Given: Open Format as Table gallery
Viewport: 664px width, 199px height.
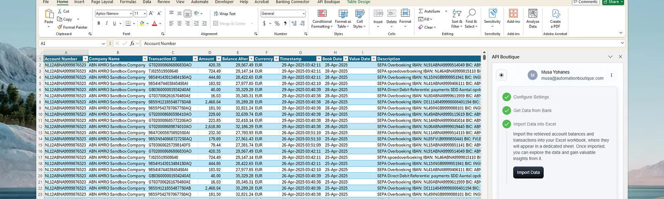Looking at the screenshot, I should pos(343,19).
